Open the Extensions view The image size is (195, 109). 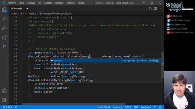coord(4,37)
